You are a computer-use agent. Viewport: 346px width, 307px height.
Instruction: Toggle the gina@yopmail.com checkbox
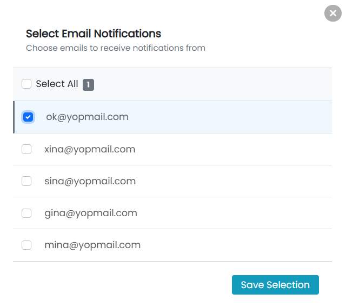click(26, 213)
